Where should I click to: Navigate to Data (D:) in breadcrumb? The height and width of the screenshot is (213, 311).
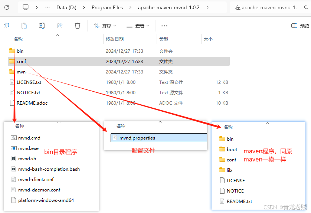(66, 7)
